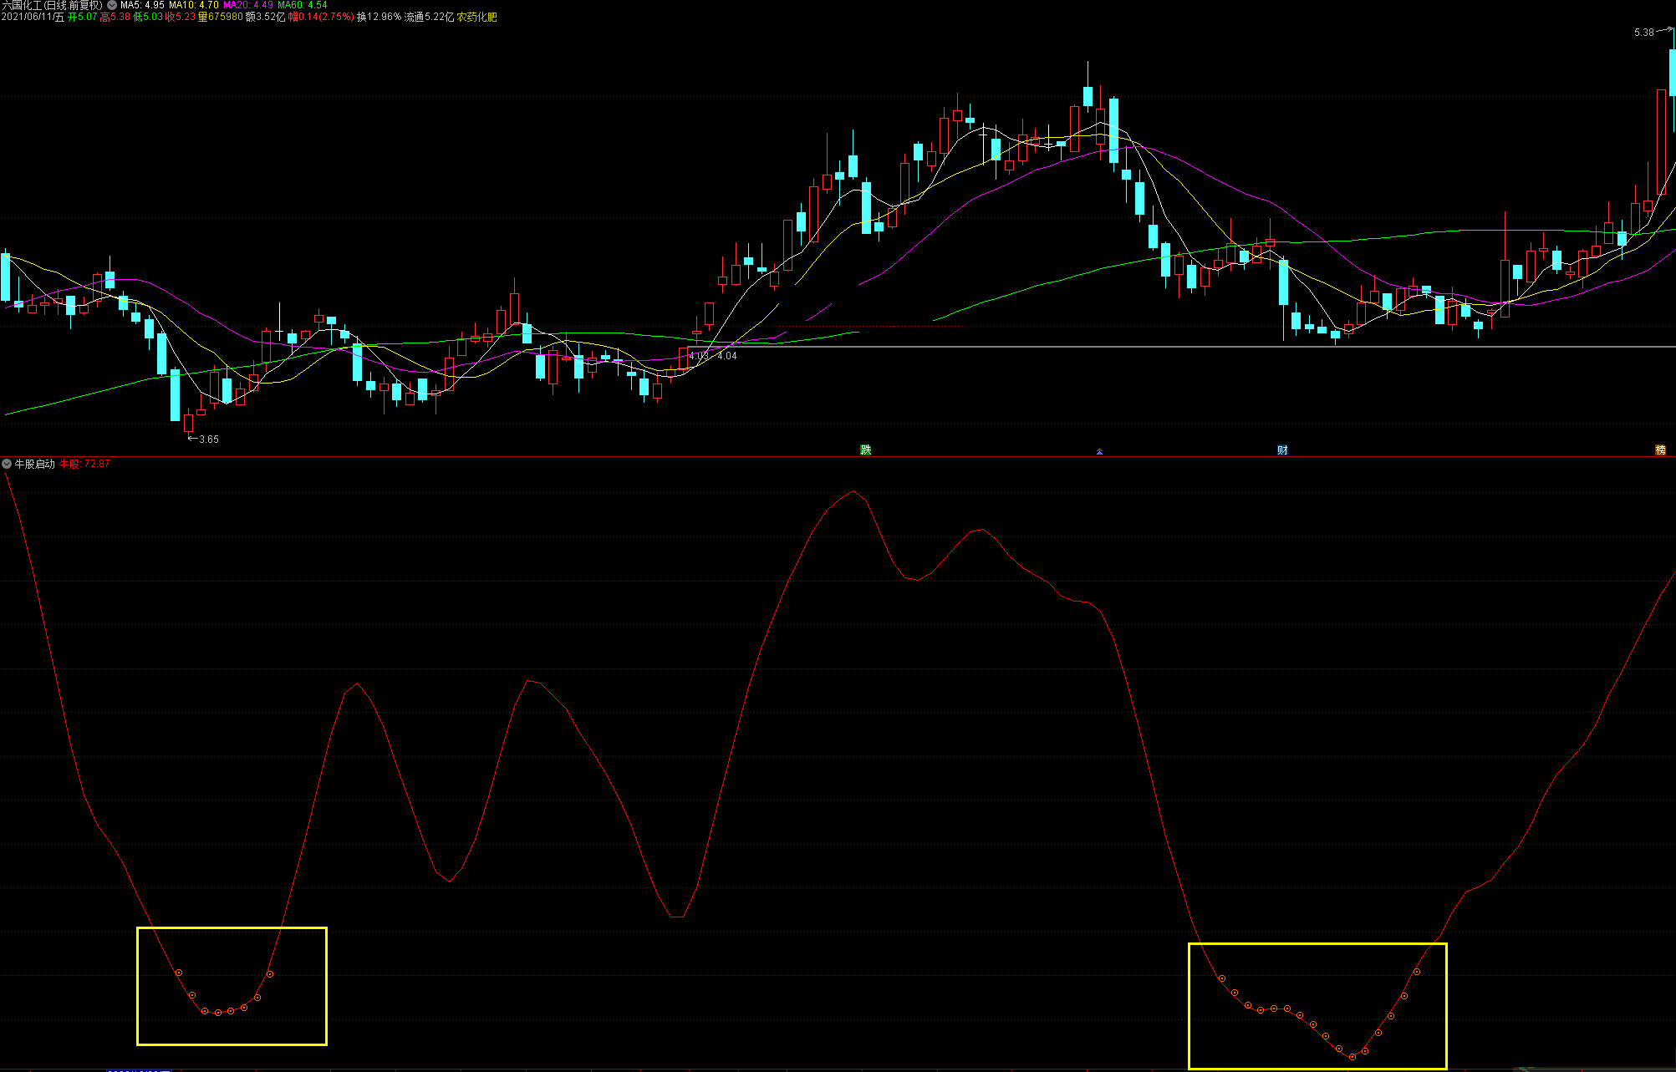
Task: Click the green 跌 event marker icon
Action: point(866,450)
